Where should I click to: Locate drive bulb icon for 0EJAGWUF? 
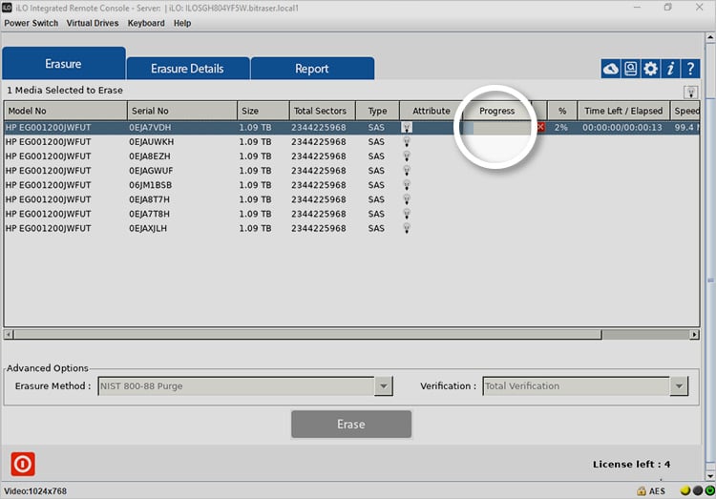(x=407, y=171)
